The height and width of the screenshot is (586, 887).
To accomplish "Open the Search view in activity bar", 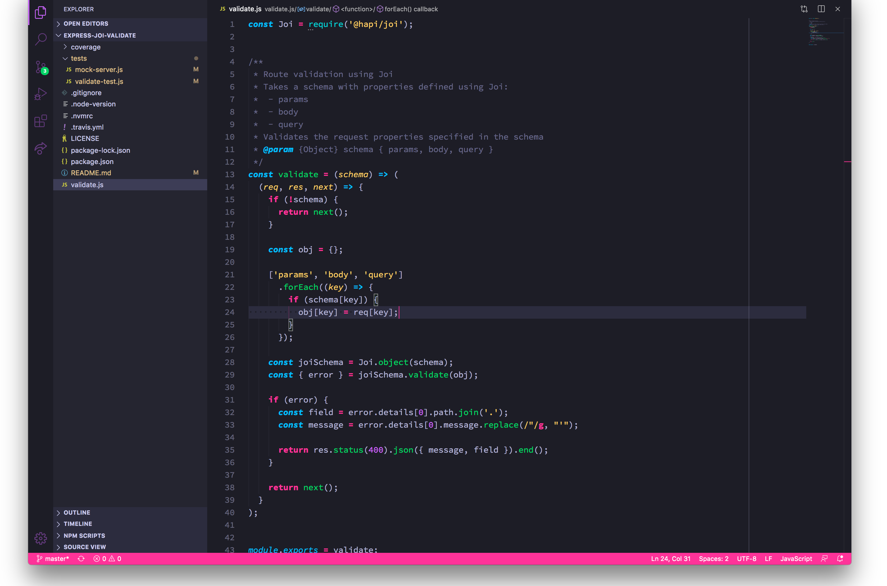I will point(40,39).
